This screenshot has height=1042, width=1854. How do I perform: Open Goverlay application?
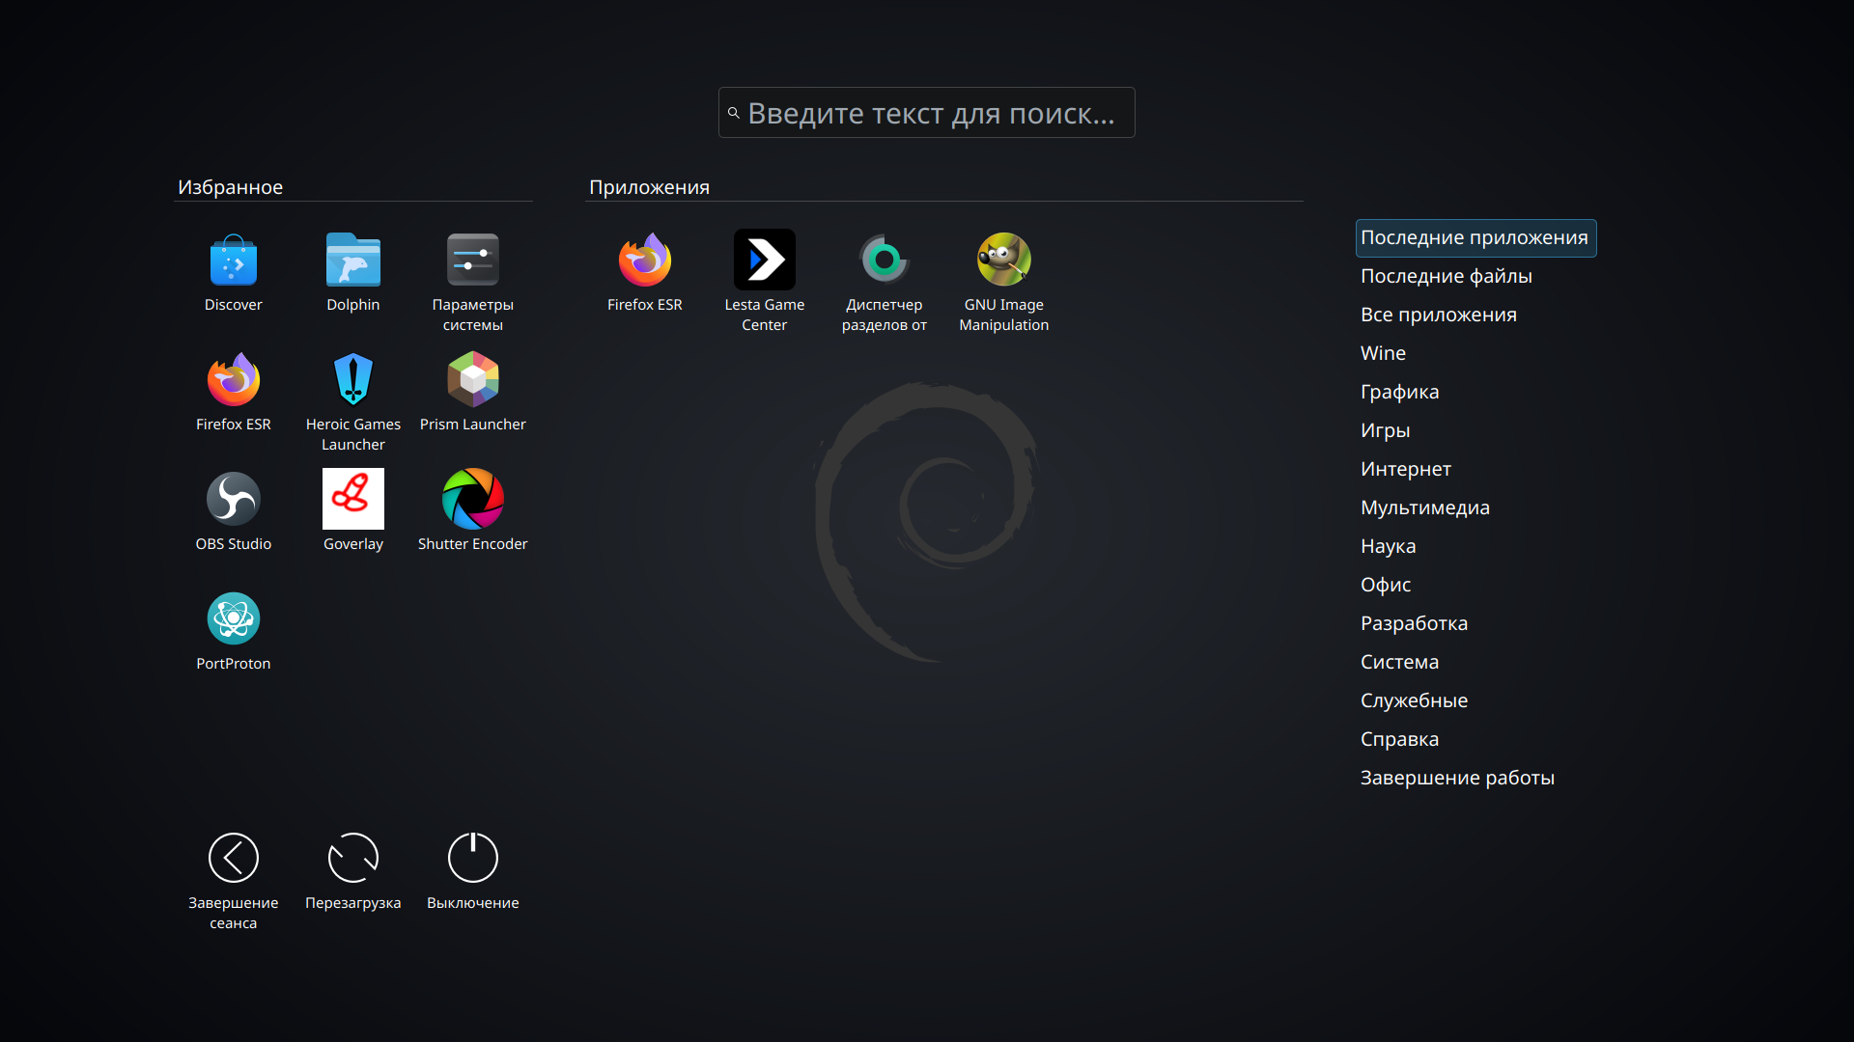point(353,500)
